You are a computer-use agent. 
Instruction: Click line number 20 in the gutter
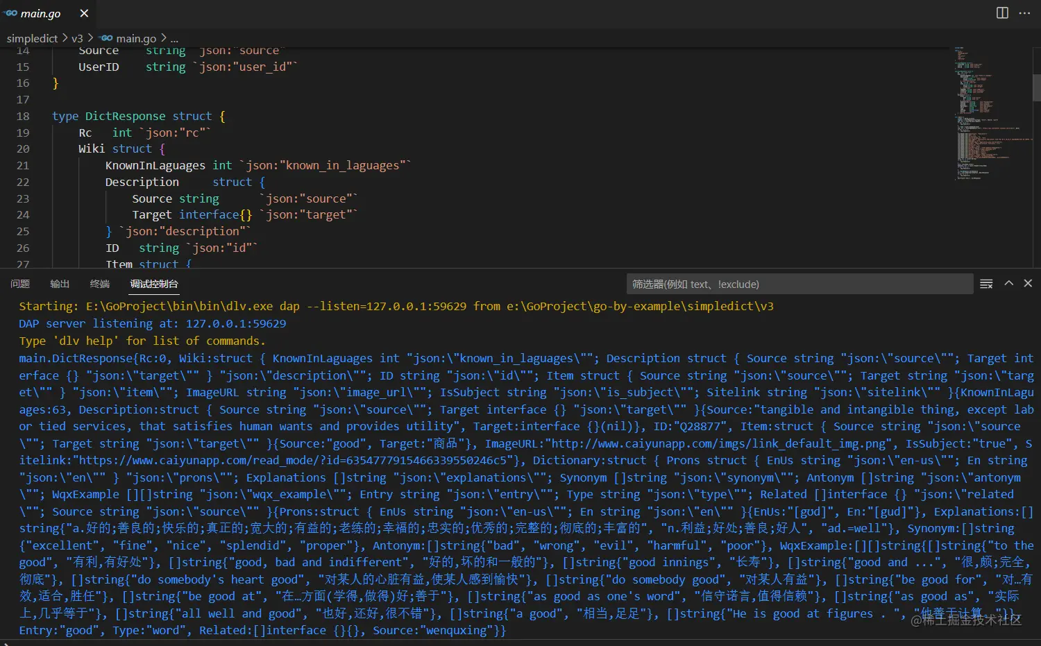[23, 148]
